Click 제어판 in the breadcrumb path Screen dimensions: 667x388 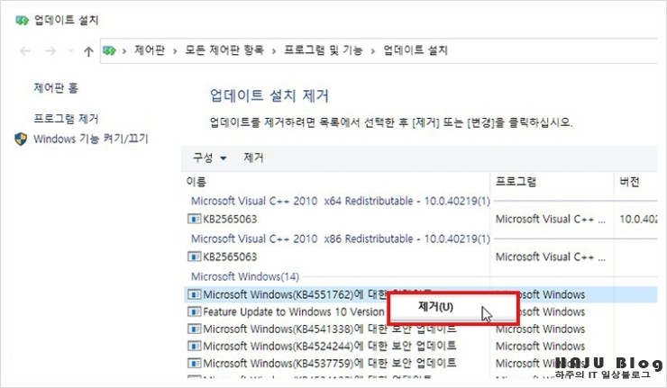[x=150, y=50]
